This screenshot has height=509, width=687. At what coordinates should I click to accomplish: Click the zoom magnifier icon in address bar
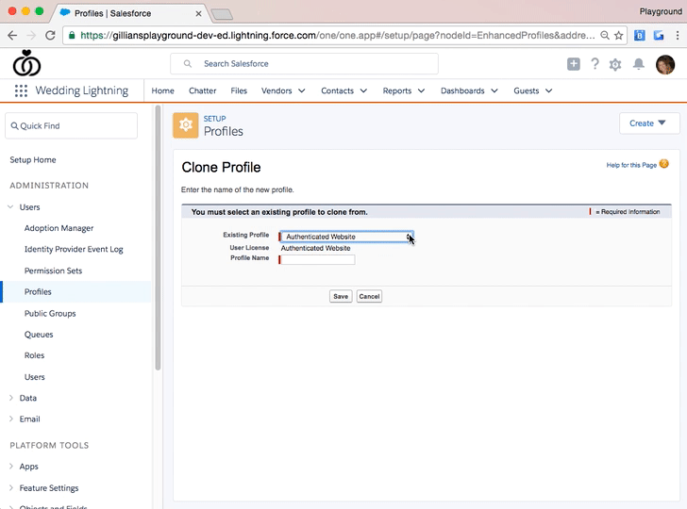[x=605, y=36]
